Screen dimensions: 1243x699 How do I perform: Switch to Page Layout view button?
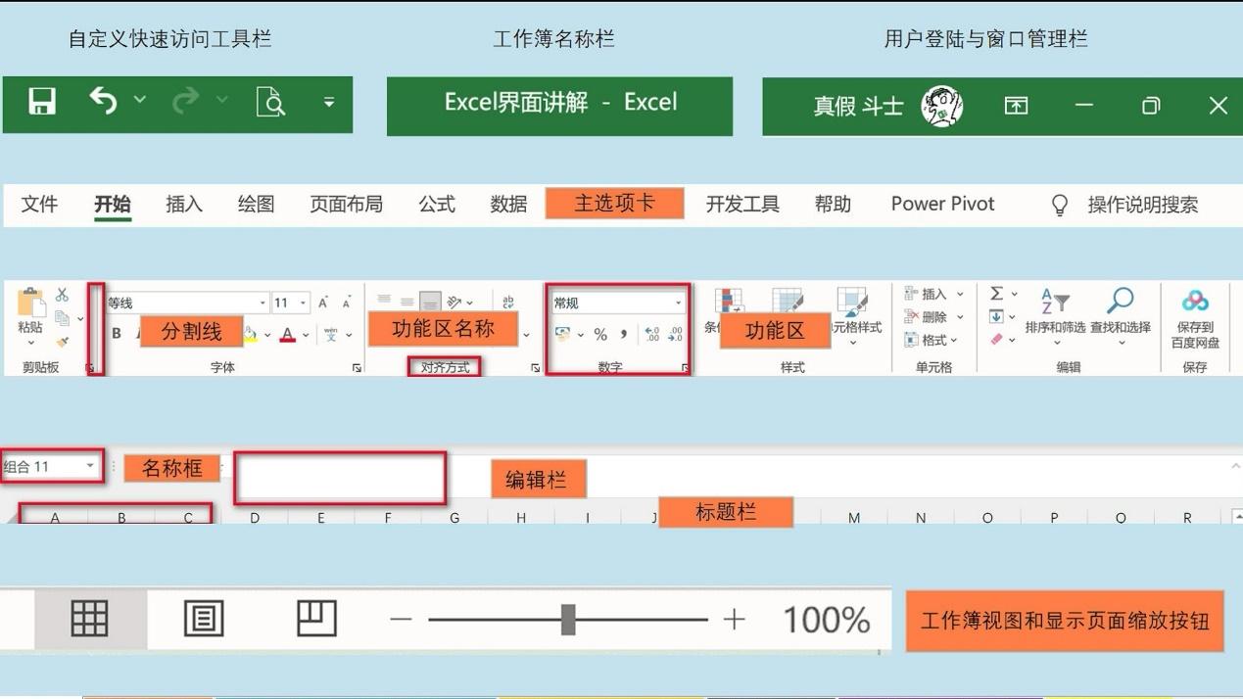[204, 617]
